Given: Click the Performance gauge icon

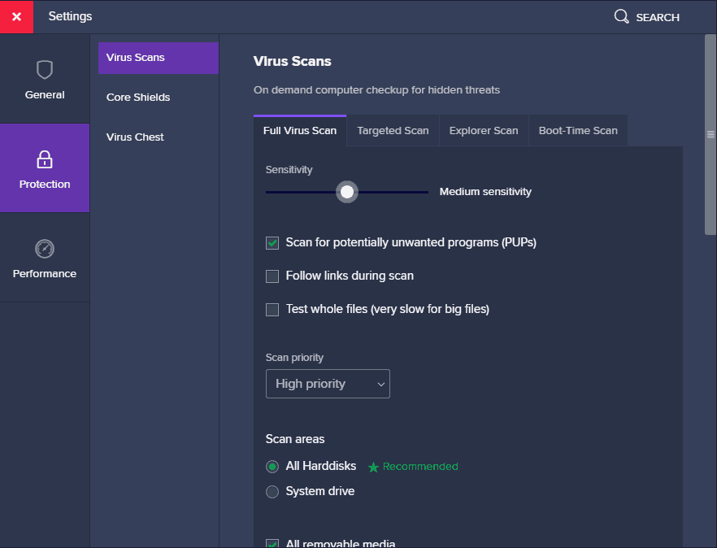Looking at the screenshot, I should (x=45, y=249).
